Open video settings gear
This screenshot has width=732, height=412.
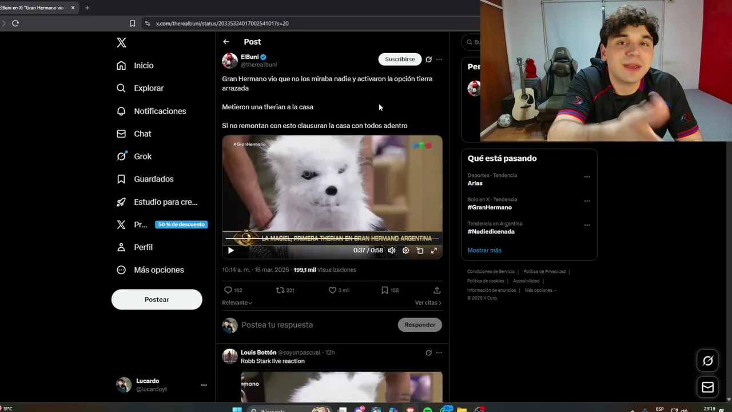[406, 251]
